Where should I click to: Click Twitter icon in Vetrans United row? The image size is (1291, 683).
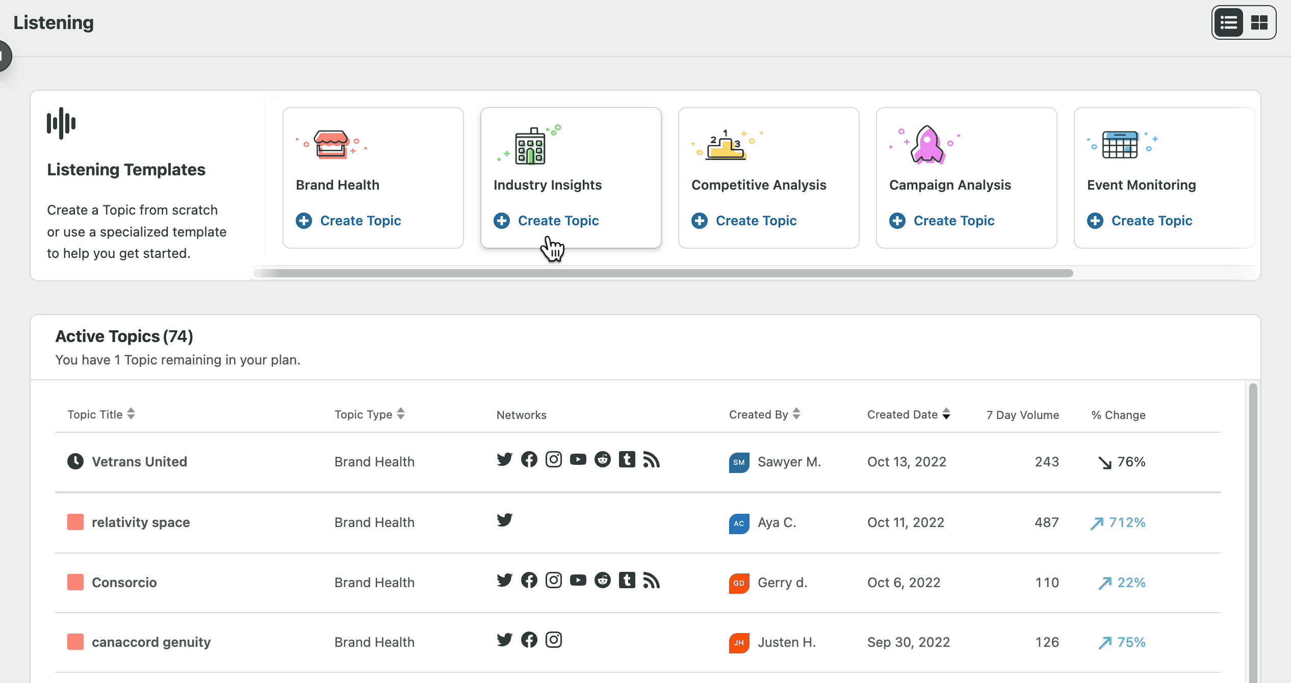point(505,459)
